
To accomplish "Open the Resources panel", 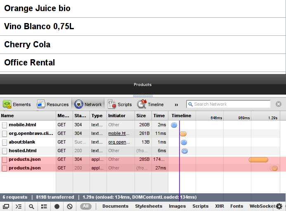I will tap(52, 104).
